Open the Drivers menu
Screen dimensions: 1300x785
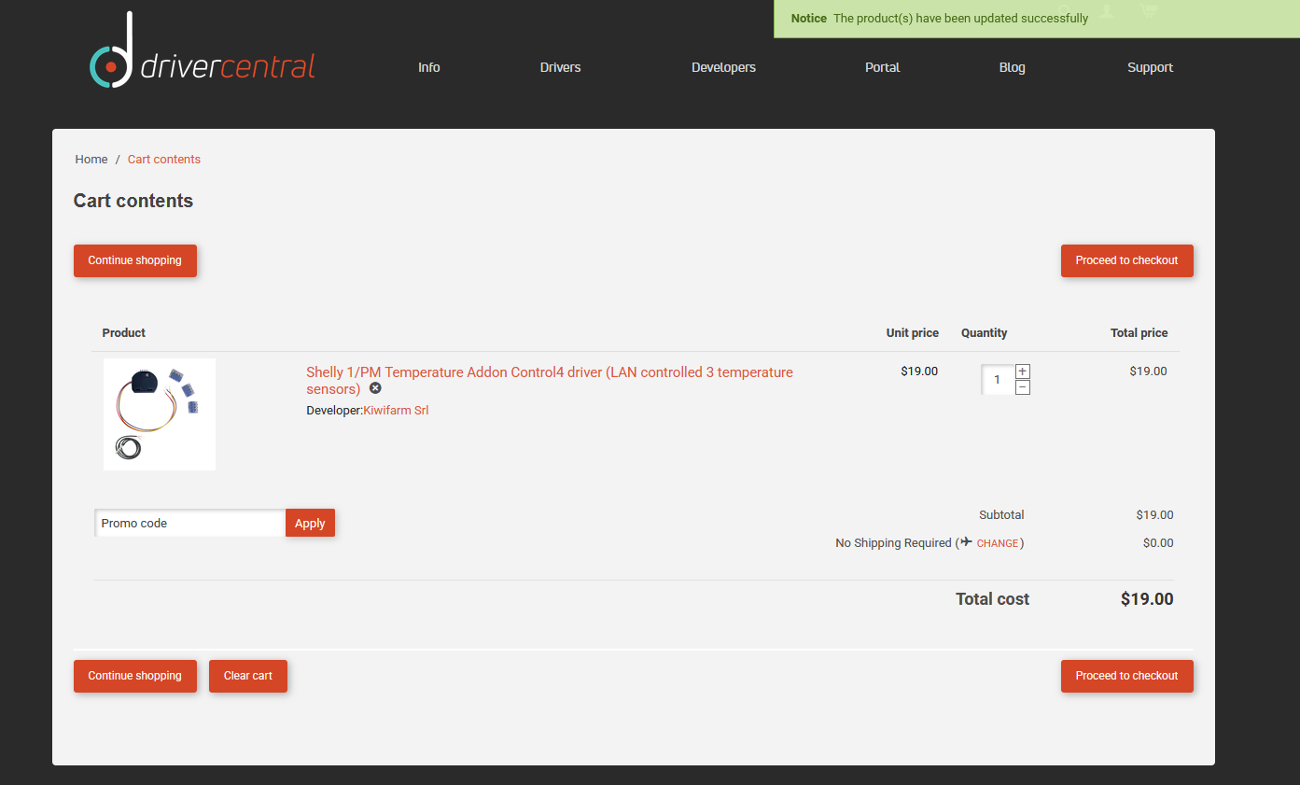click(x=561, y=67)
